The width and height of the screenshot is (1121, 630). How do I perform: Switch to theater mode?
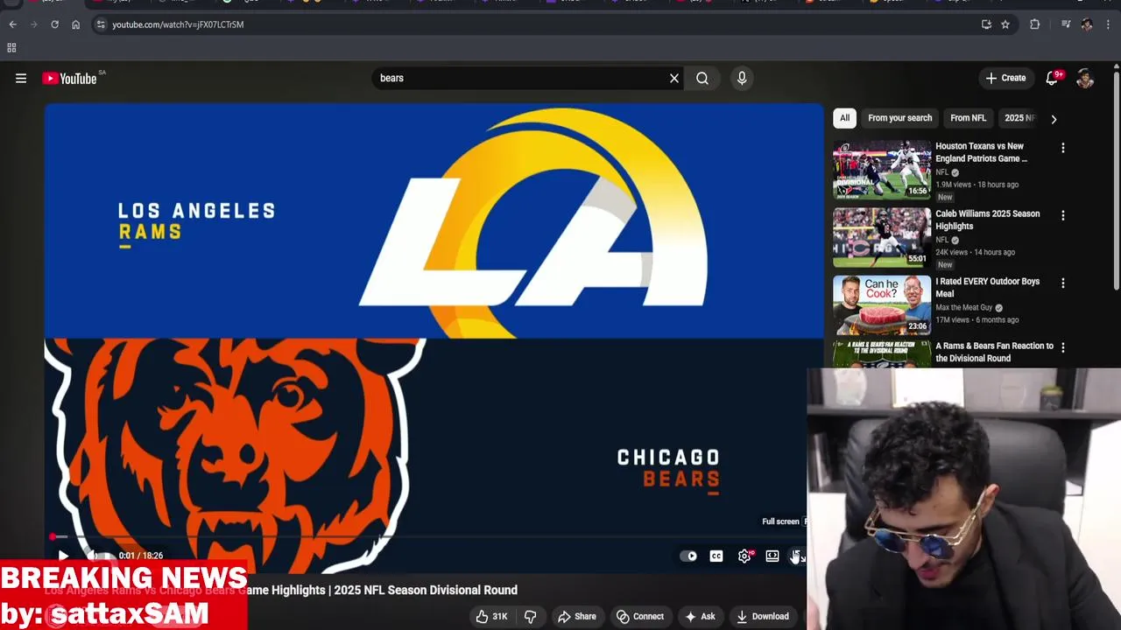772,556
